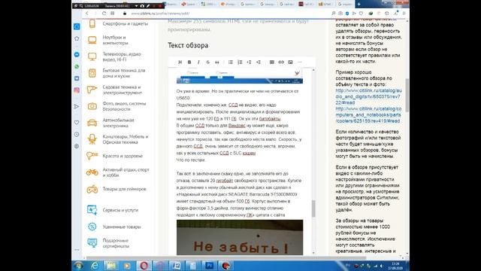Image resolution: width=481 pixels, height=271 pixels.
Task: Toggle bold formatting in the editor
Action: pos(189,62)
